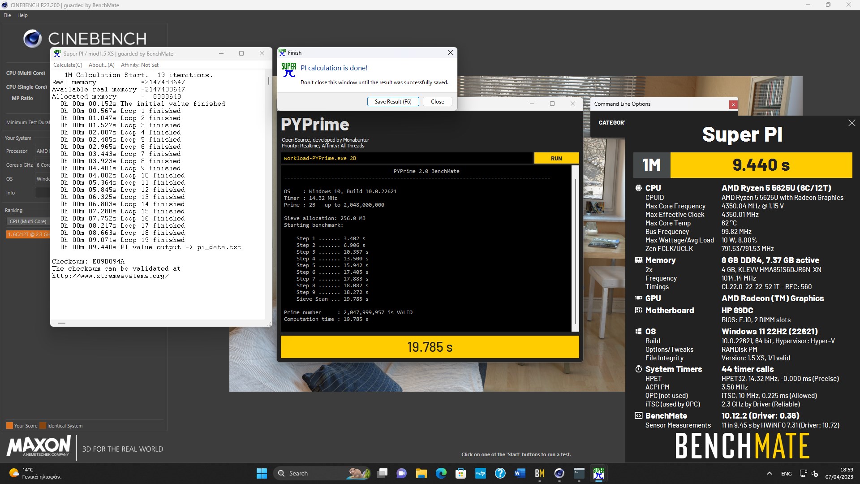Open the Windows Start menu
Viewport: 860px width, 484px height.
click(262, 473)
